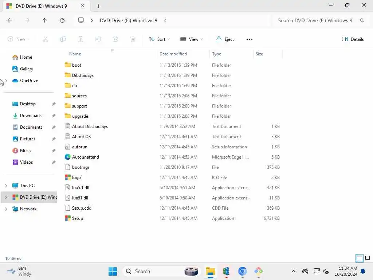373x280 pixels.
Task: Open the Sort dropdown menu
Action: 159,39
